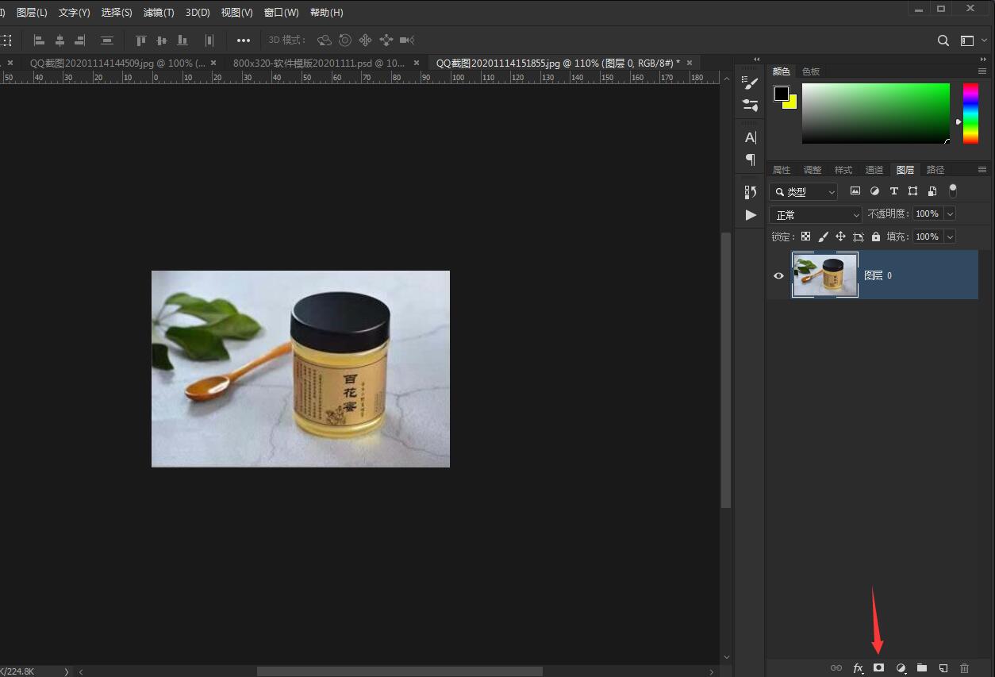Delete layer using the trash icon
The height and width of the screenshot is (677, 995).
965,668
